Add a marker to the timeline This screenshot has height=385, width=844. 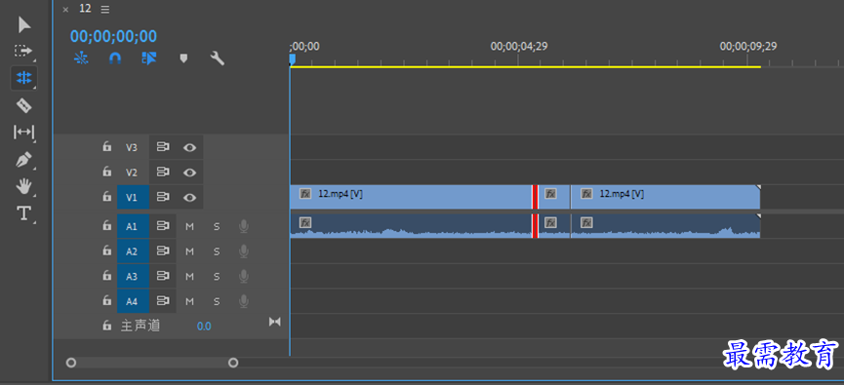click(x=183, y=58)
